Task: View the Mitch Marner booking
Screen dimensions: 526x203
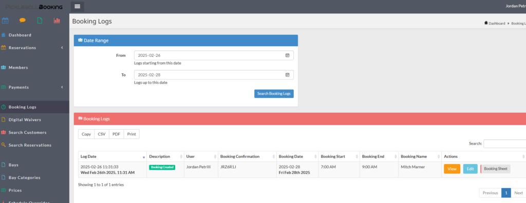Action: point(452,169)
